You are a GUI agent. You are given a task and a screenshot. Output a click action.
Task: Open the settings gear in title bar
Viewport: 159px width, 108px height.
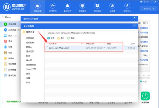point(144,2)
